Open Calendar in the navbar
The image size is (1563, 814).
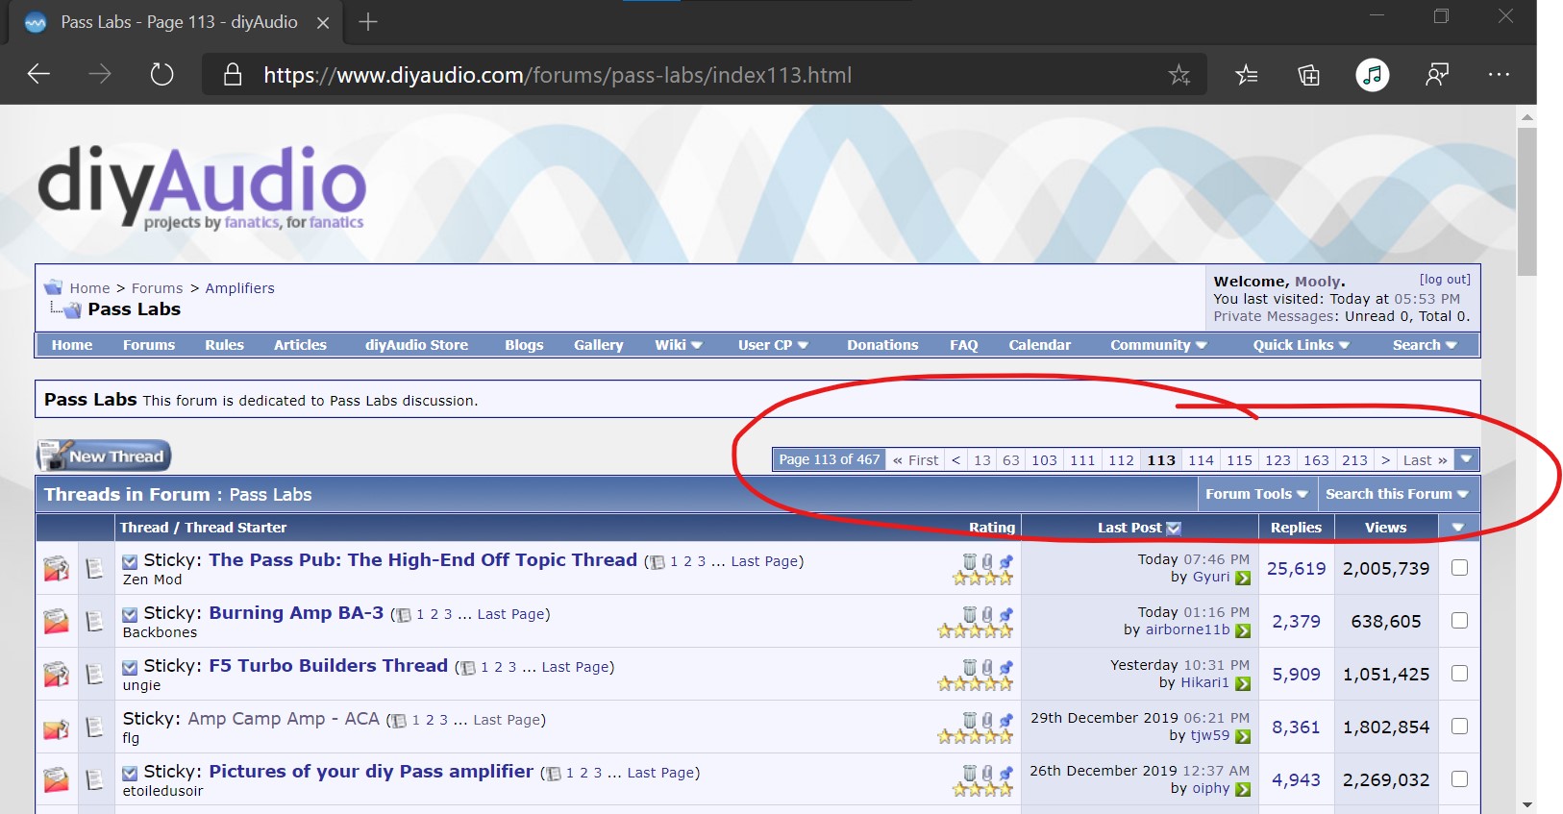[x=1039, y=345]
